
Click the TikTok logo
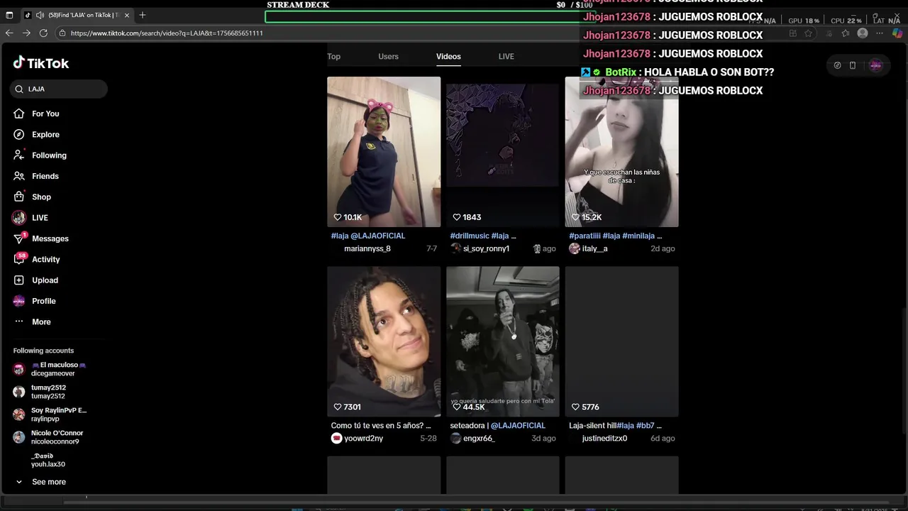click(40, 63)
